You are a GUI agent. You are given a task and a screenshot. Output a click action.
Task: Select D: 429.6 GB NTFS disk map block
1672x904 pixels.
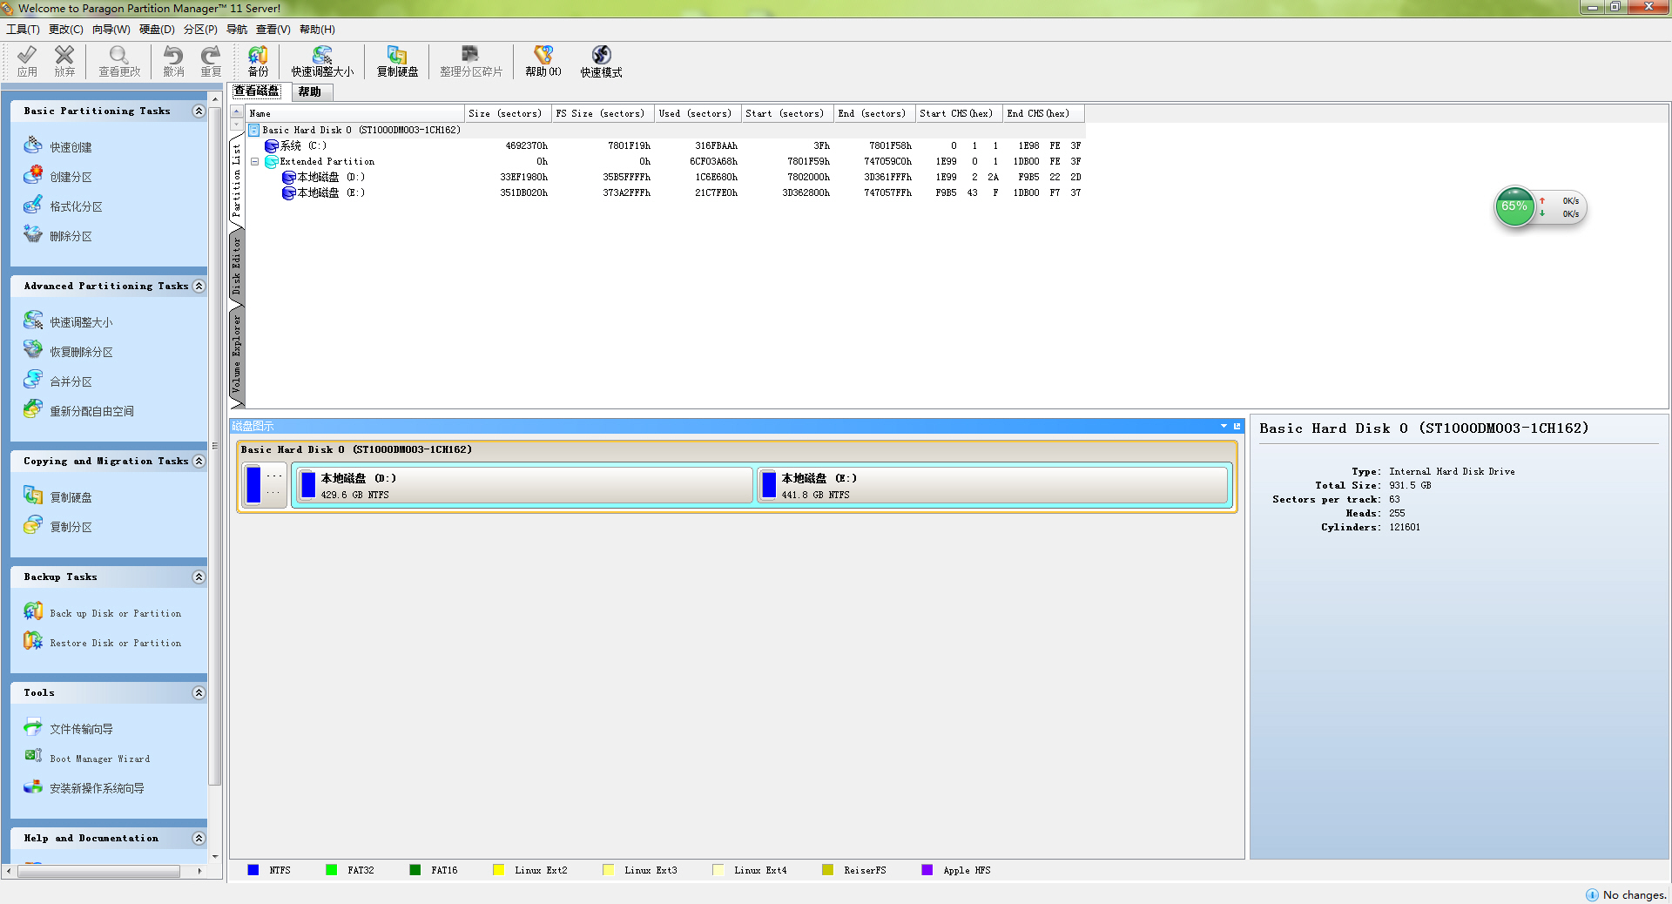523,485
